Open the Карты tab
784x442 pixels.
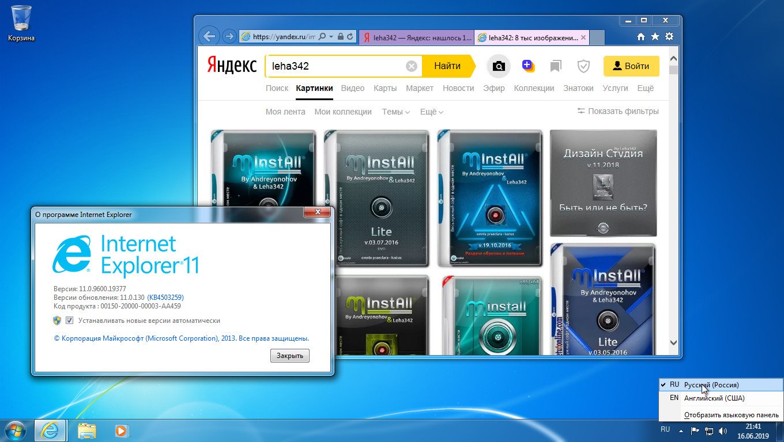(x=385, y=88)
